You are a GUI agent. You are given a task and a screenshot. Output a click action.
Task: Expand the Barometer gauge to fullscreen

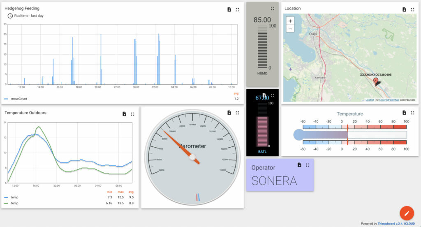pos(237,113)
